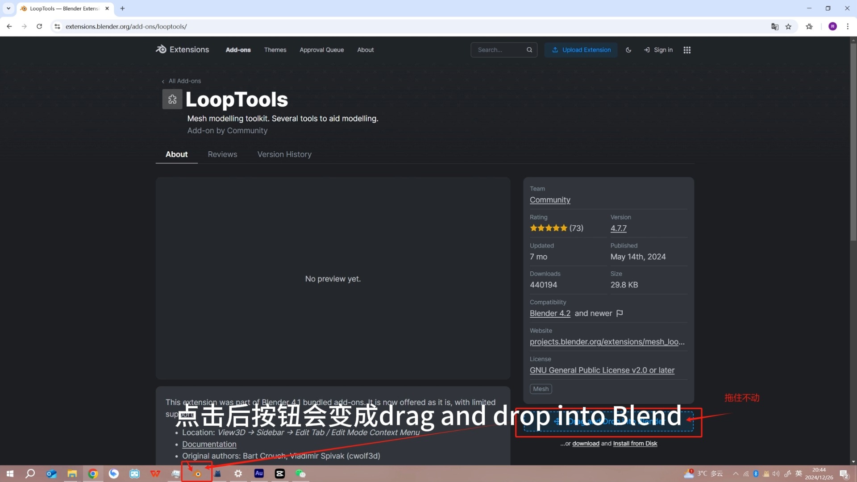Open Chrome's three-dot menu
857x482 pixels.
[x=849, y=26]
